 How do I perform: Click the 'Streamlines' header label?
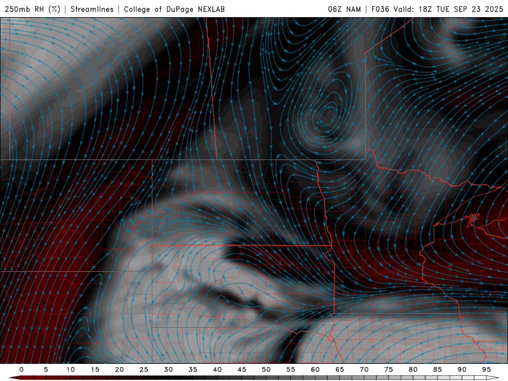click(x=92, y=9)
